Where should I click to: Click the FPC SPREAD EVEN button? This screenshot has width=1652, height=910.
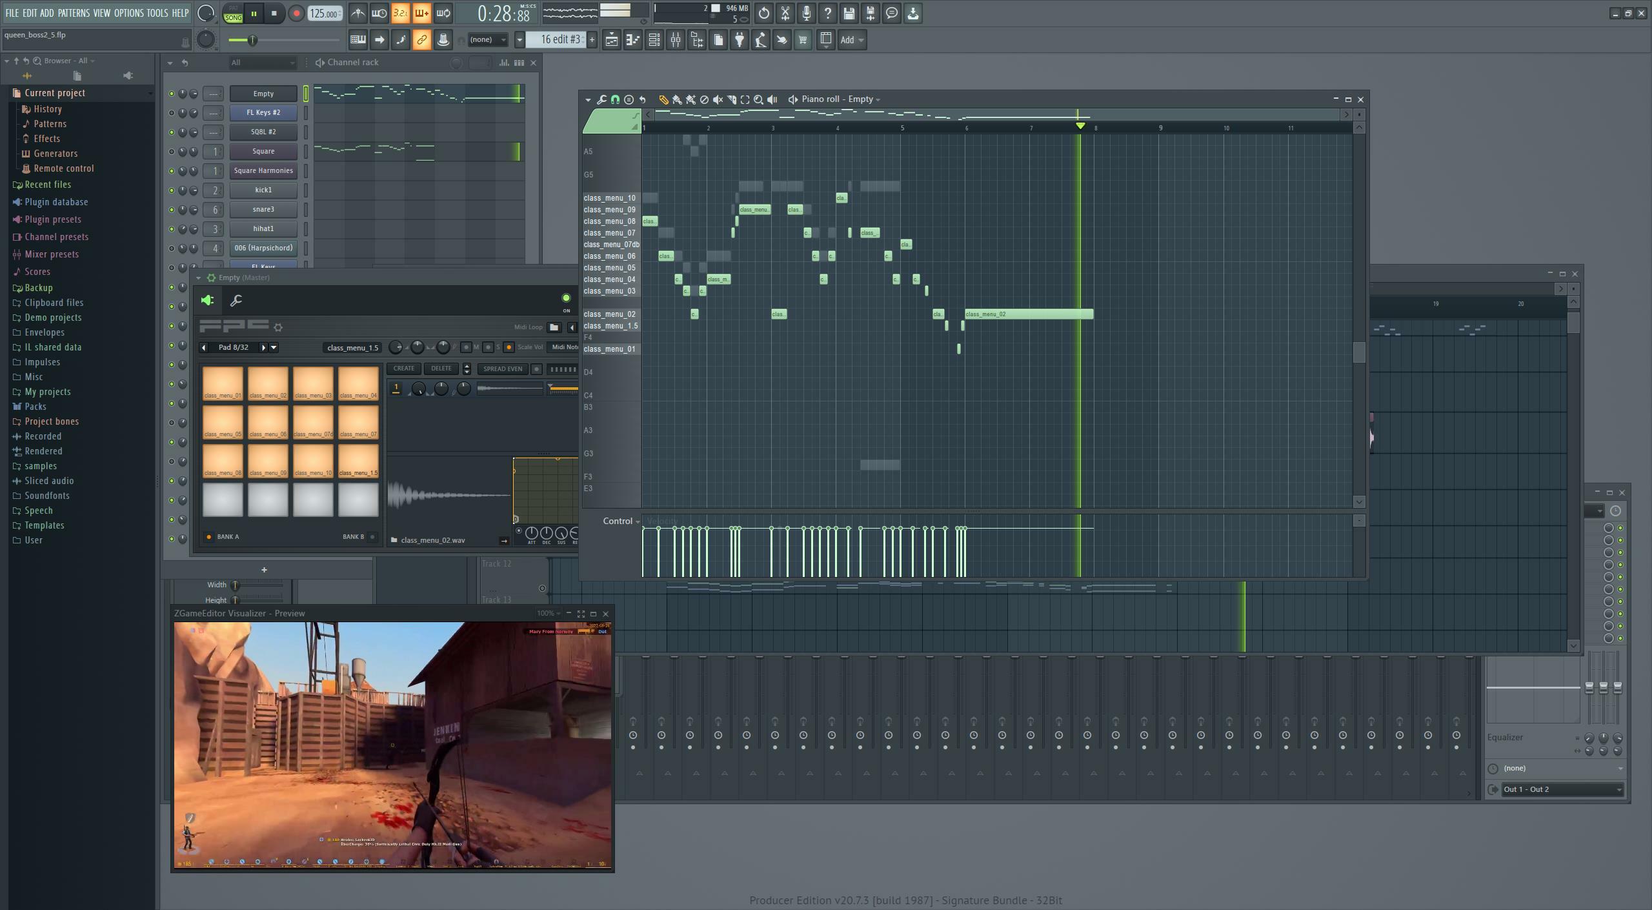pyautogui.click(x=503, y=369)
